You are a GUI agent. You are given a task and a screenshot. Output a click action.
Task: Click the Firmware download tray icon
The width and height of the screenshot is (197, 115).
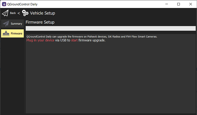coord(6,33)
